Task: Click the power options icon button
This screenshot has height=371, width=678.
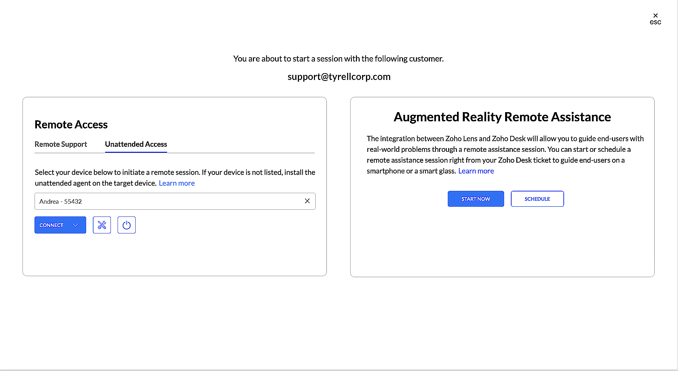Action: point(126,225)
